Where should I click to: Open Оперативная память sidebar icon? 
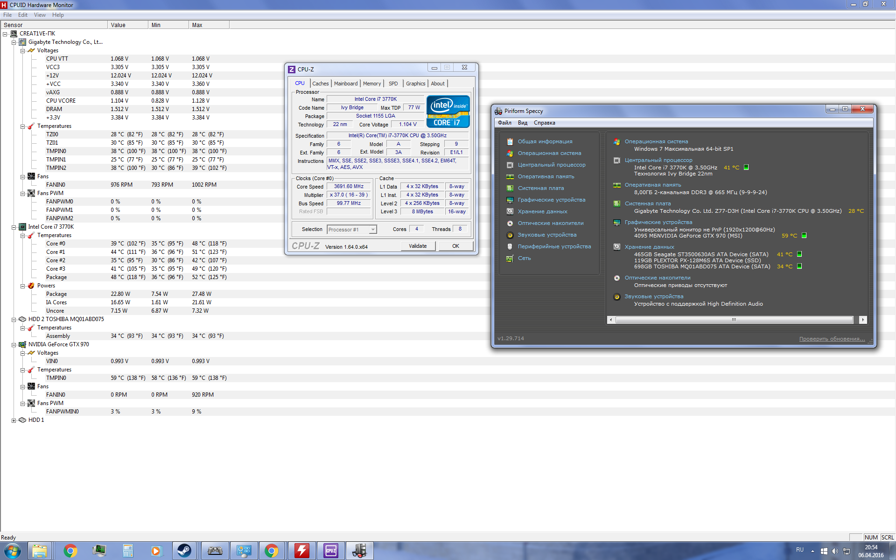(x=510, y=176)
